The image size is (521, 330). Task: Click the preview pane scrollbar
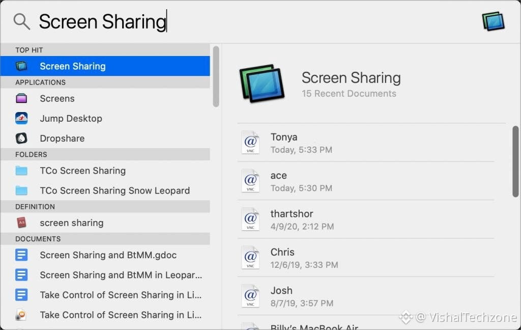click(515, 161)
